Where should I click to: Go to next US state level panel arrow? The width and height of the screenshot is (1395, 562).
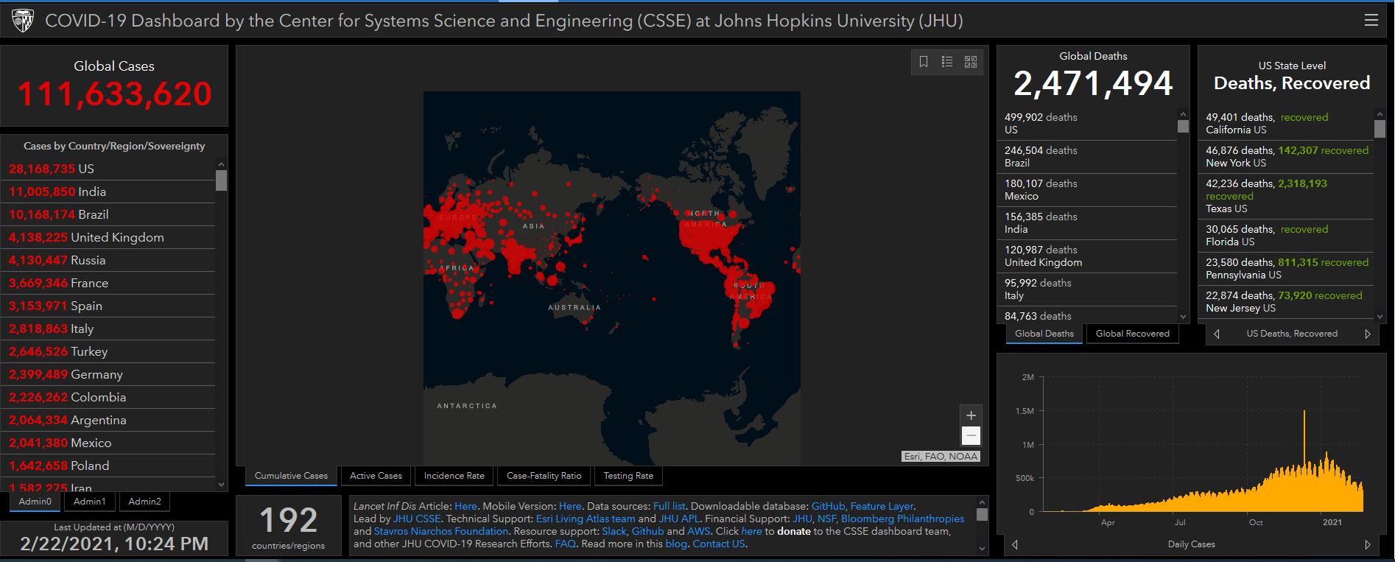(x=1368, y=334)
